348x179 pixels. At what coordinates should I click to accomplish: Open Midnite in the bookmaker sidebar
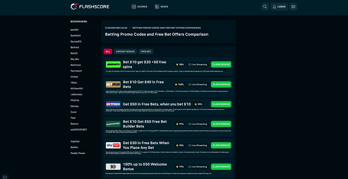coord(75,100)
